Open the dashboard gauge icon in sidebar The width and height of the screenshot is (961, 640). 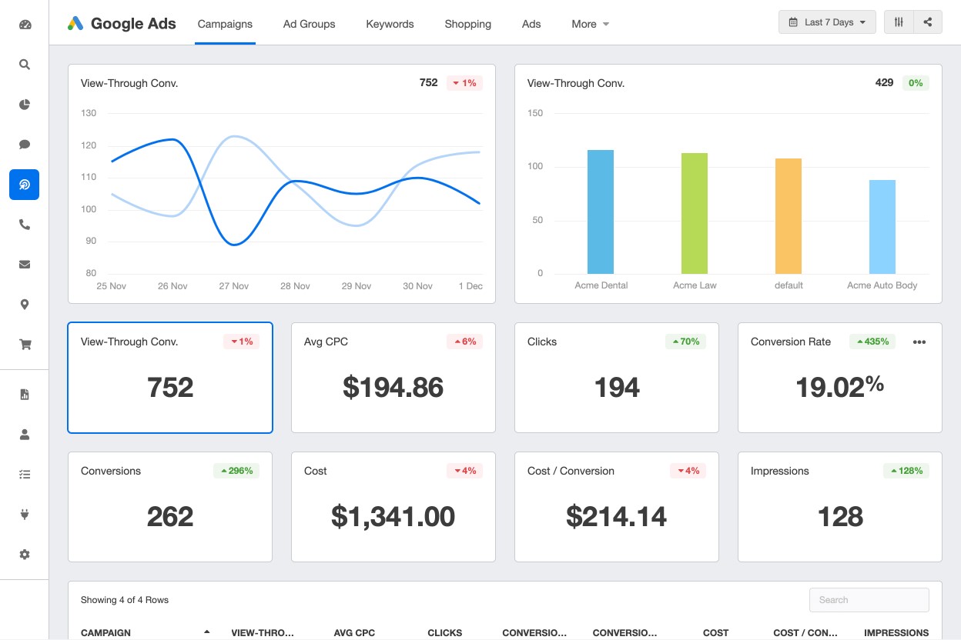25,25
